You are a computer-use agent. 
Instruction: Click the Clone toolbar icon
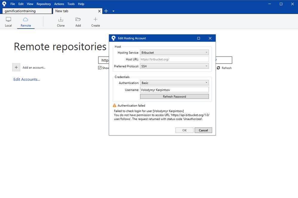pyautogui.click(x=61, y=19)
